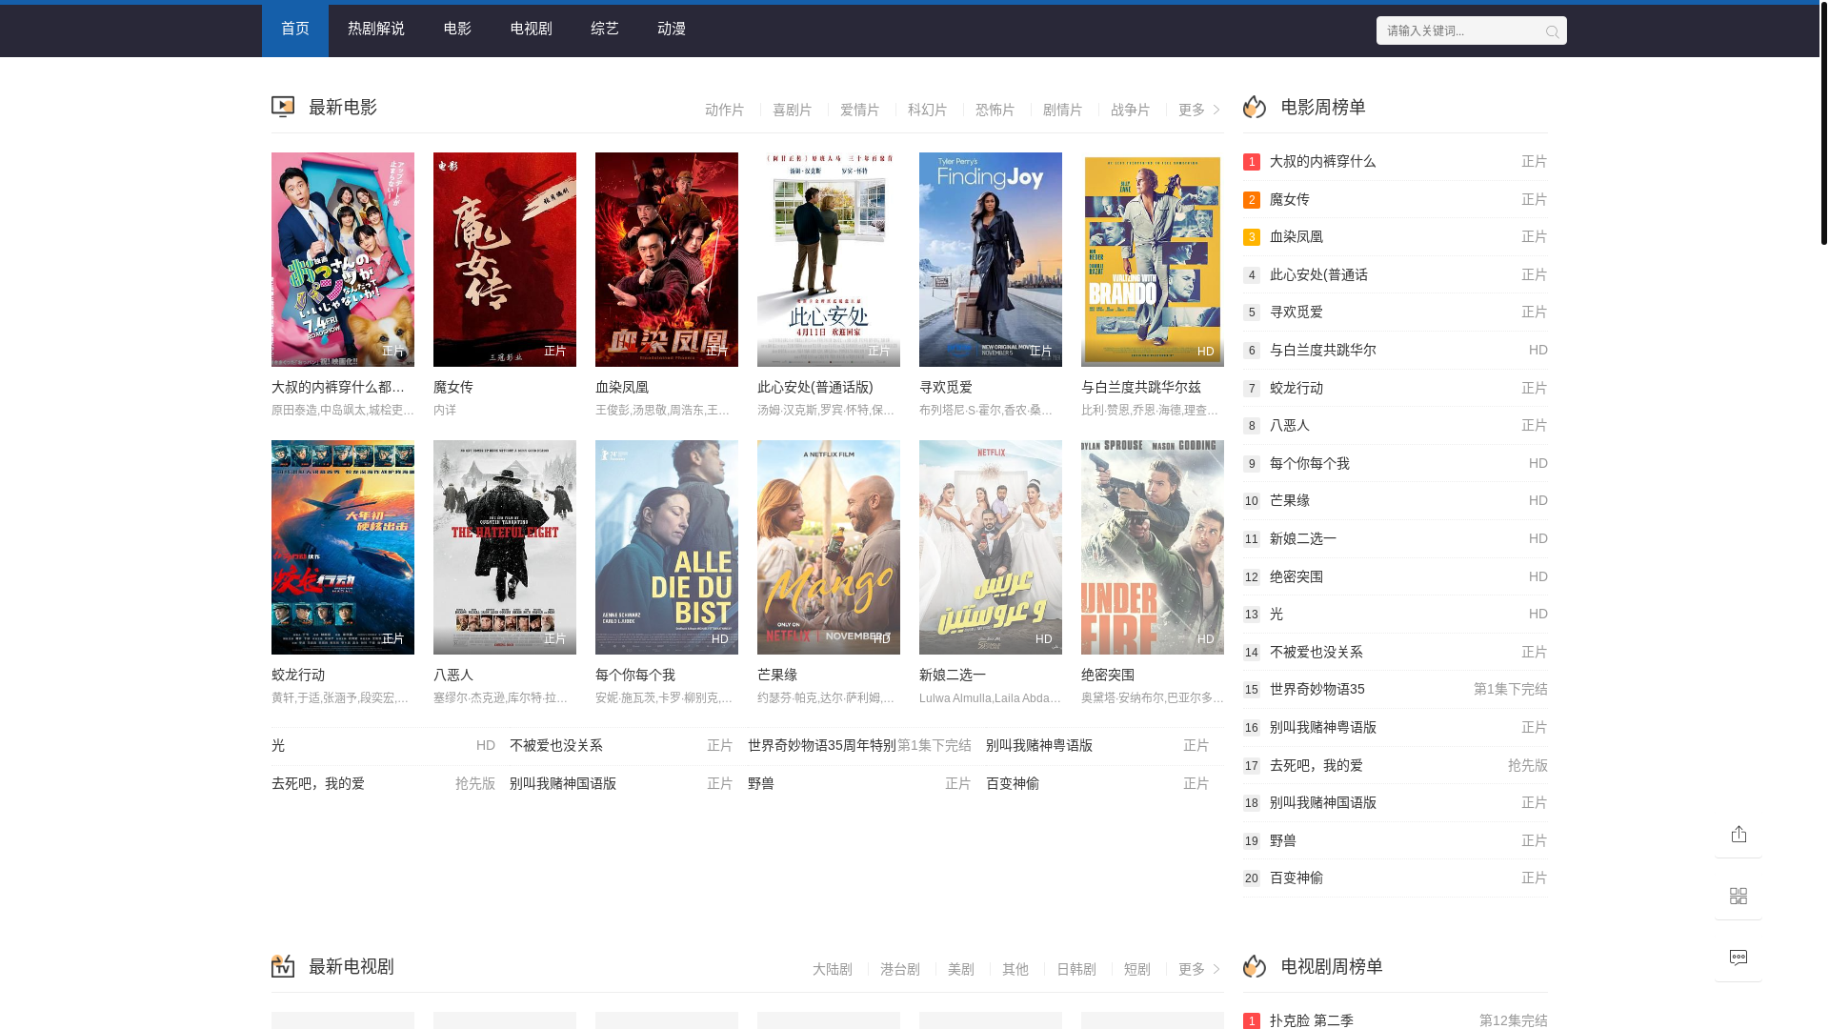
Task: Open the 血染凤凰 poster thumbnail
Action: point(667,259)
